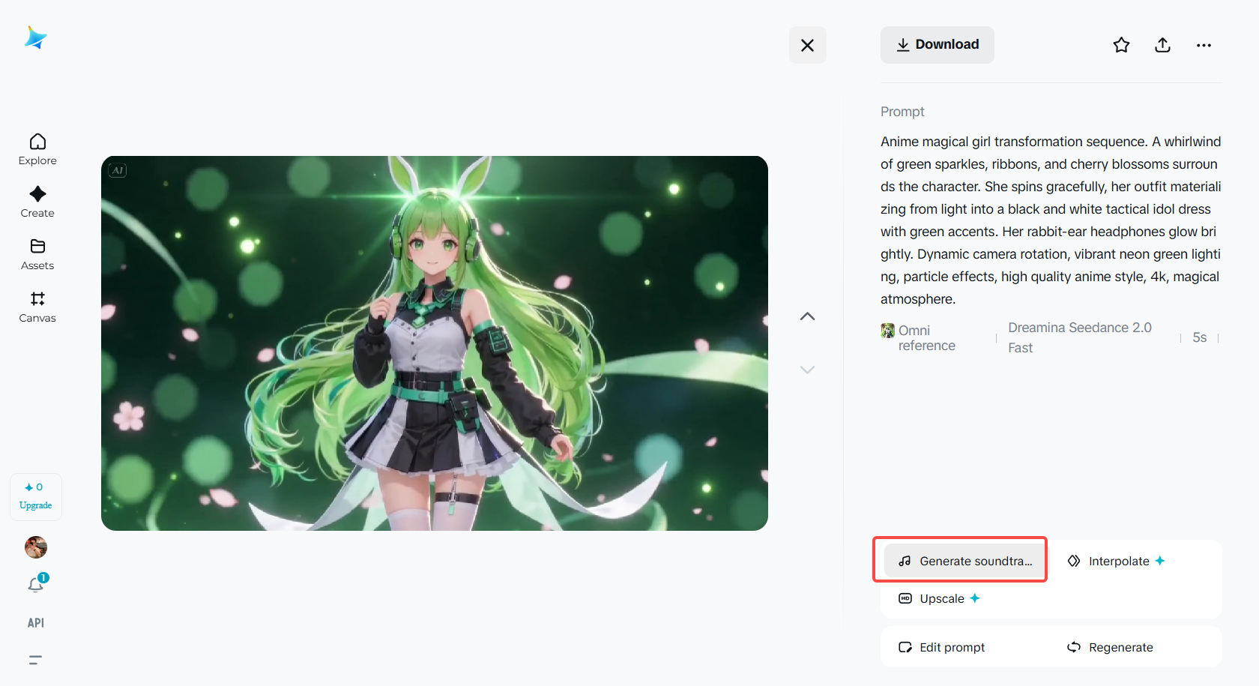Close the video preview panel
The height and width of the screenshot is (686, 1259).
[807, 45]
